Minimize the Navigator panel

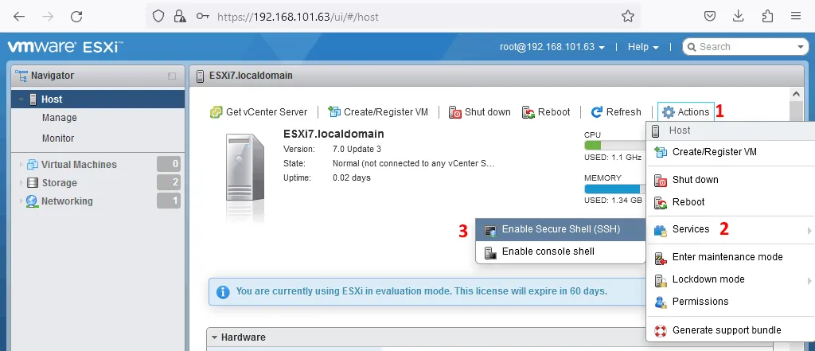tap(172, 76)
